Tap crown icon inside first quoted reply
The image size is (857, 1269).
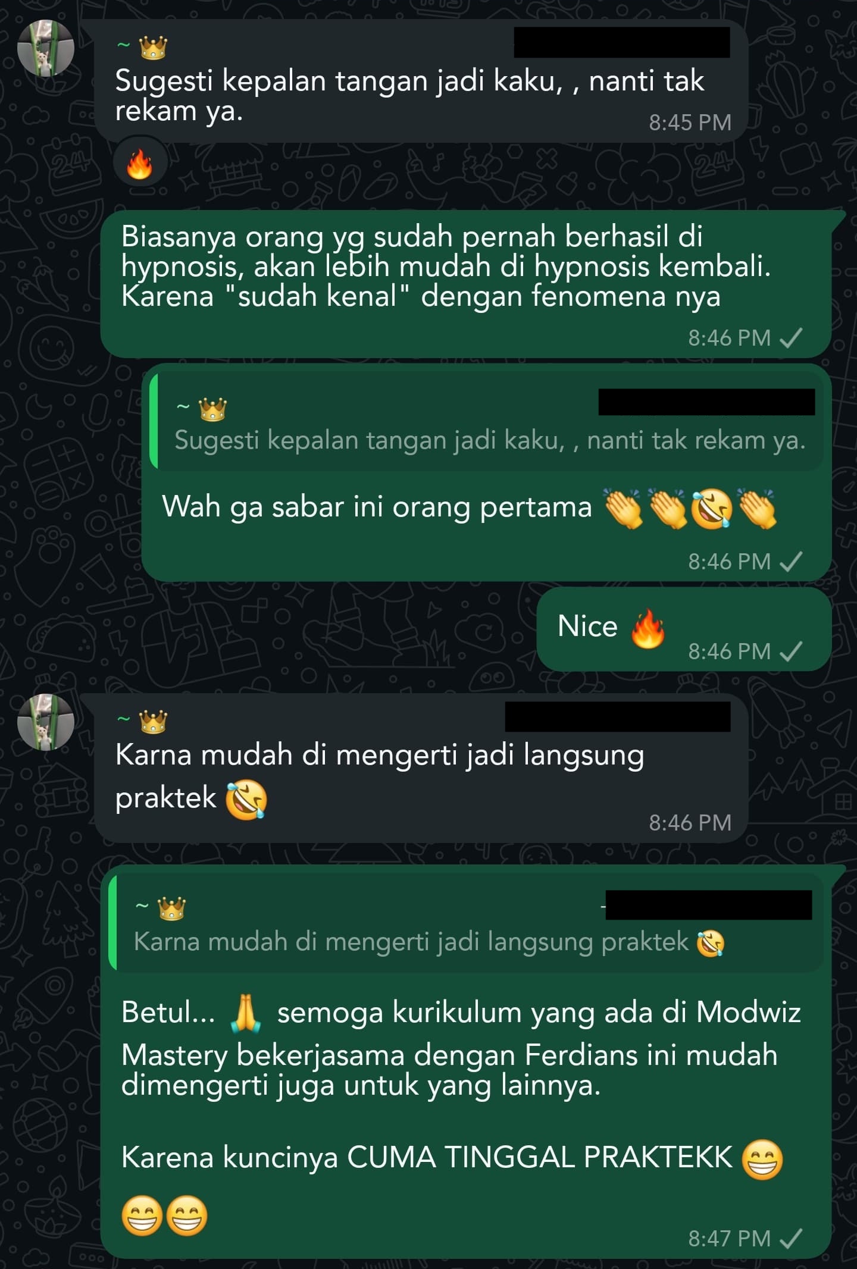tap(212, 409)
